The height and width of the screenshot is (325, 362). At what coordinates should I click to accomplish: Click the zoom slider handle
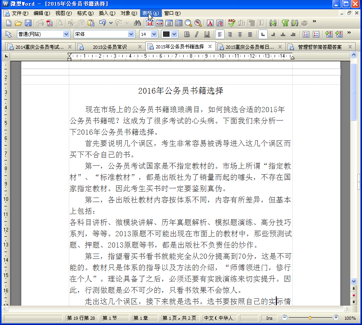[310, 318]
